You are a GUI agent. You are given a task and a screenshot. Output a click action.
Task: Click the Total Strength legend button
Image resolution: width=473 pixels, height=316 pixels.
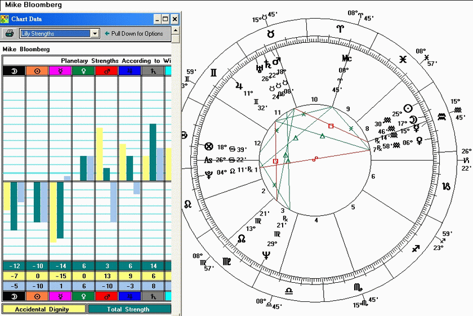coord(130,309)
